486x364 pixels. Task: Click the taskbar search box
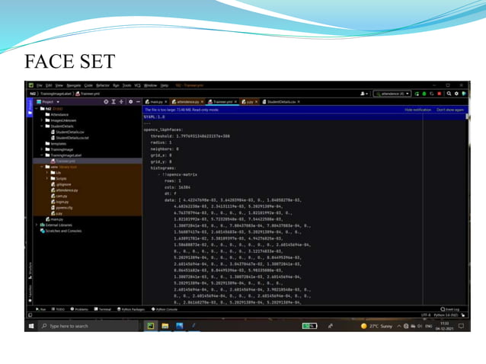pos(88,326)
